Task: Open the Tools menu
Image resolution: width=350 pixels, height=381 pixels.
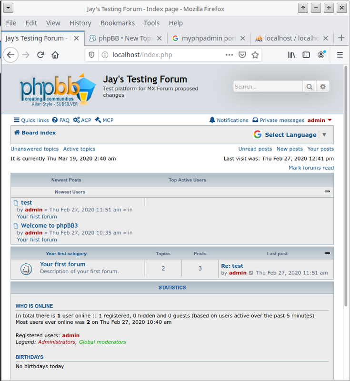Action: [152, 23]
